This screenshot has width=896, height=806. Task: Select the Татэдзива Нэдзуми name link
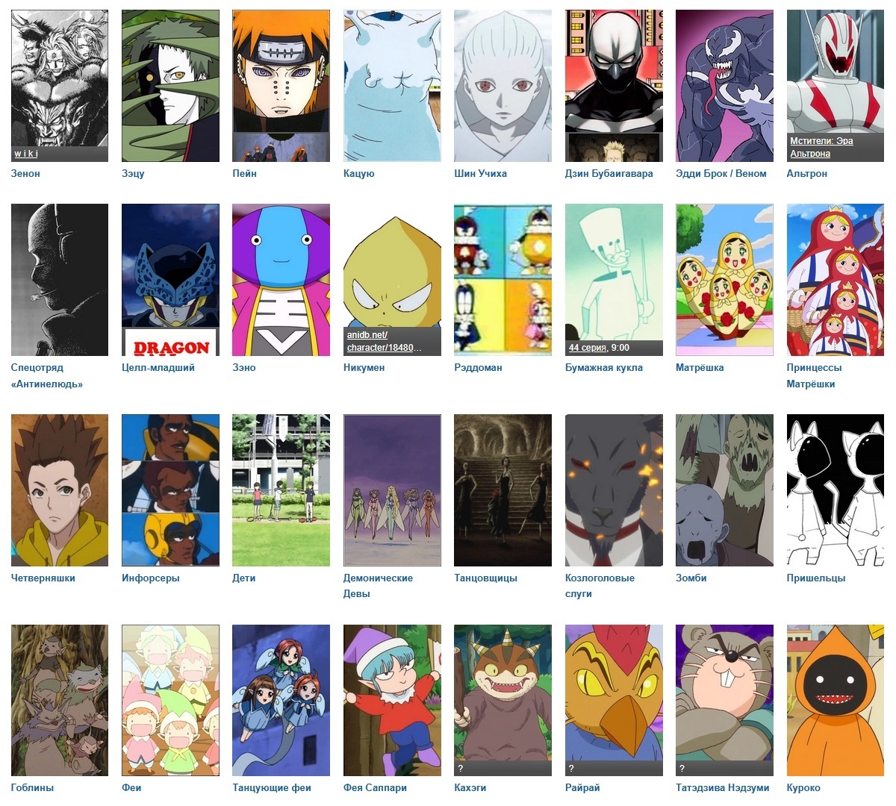722,787
